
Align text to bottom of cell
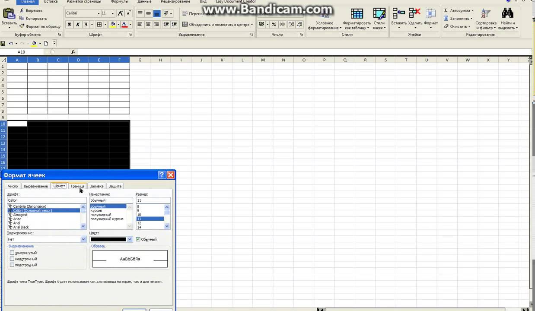156,13
